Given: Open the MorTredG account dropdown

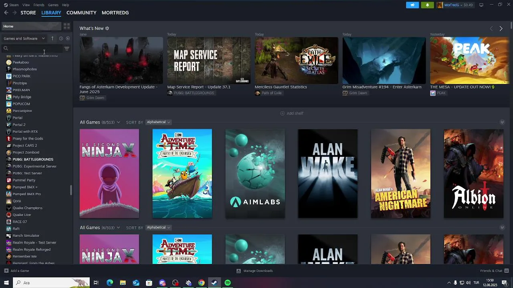Looking at the screenshot, I should click(x=455, y=5).
